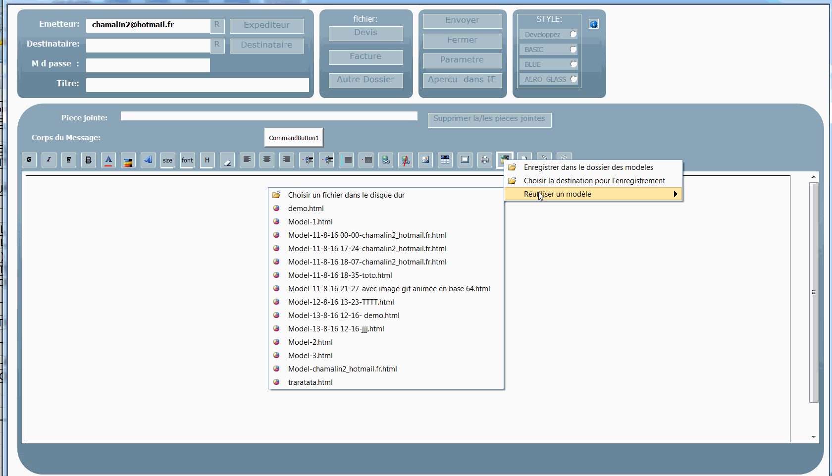The width and height of the screenshot is (832, 476).
Task: Choose Choisir la destination pour l'enregistrement
Action: (593, 181)
